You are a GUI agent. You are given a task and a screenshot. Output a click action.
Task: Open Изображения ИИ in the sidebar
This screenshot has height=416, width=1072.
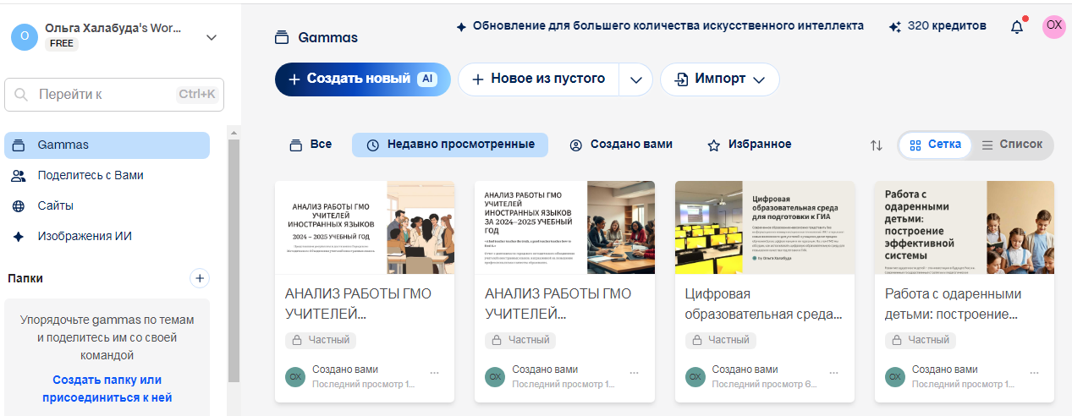point(84,237)
